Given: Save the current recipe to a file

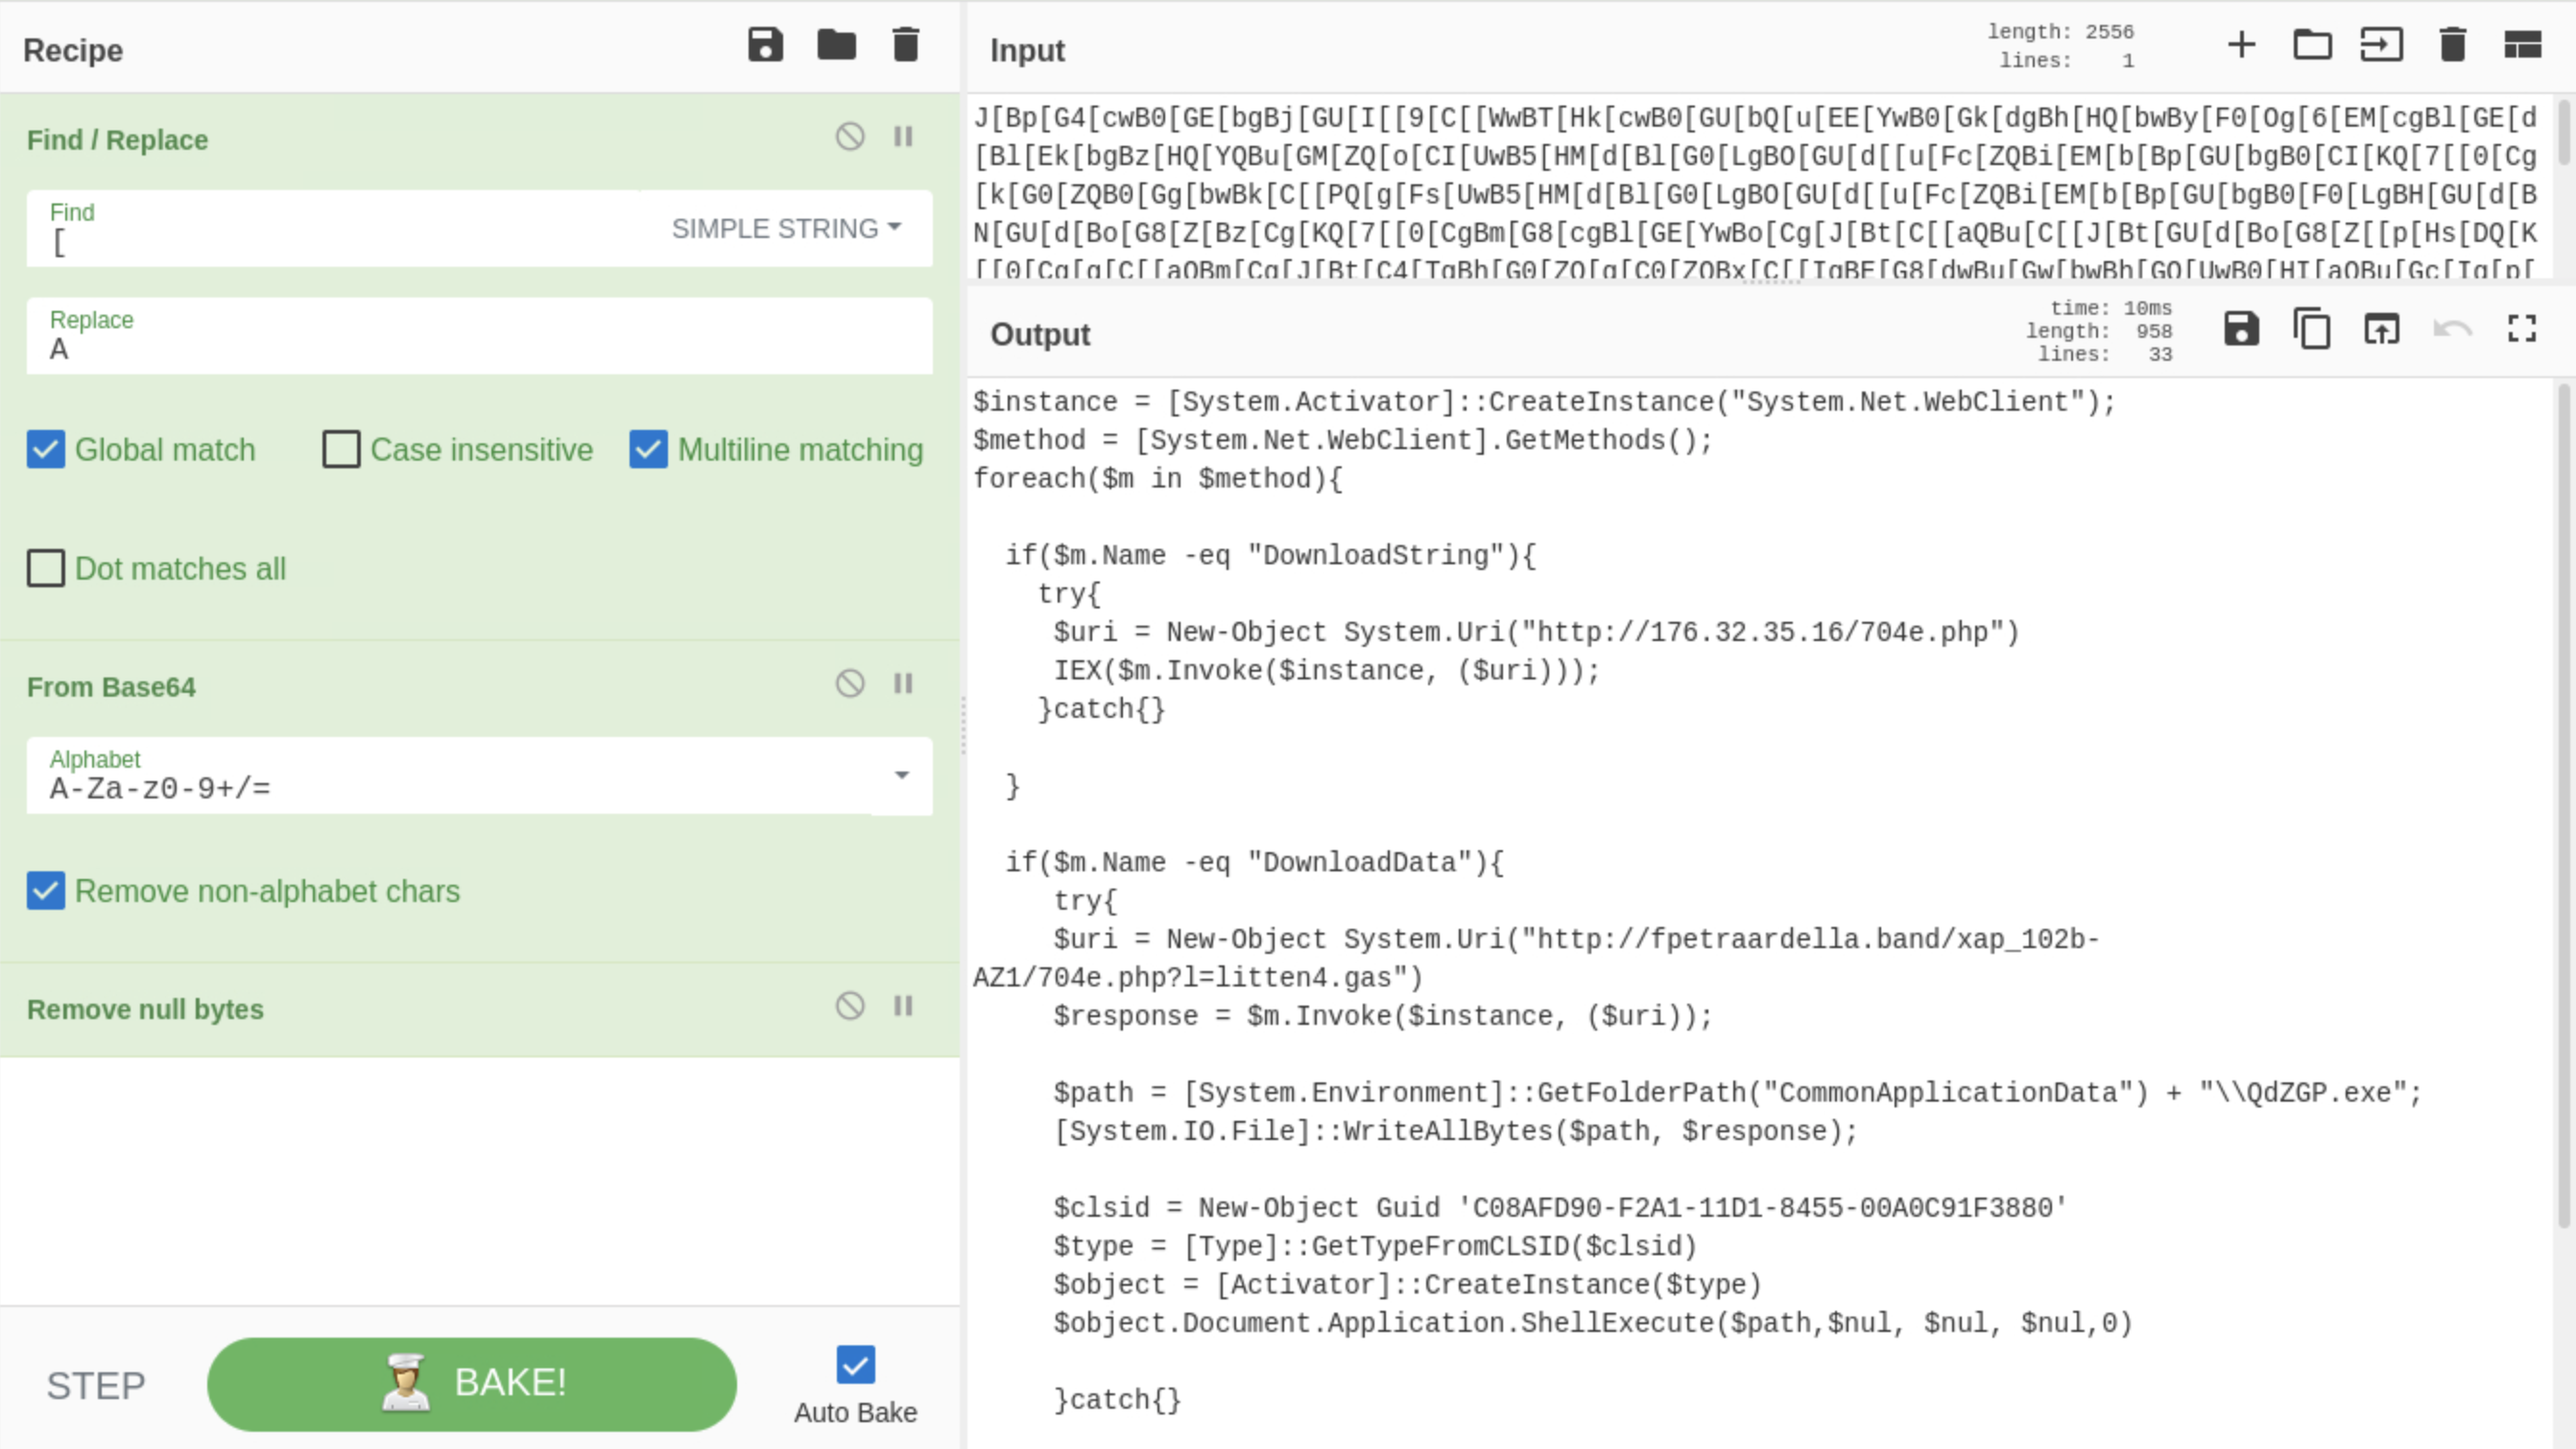Looking at the screenshot, I should (x=766, y=45).
